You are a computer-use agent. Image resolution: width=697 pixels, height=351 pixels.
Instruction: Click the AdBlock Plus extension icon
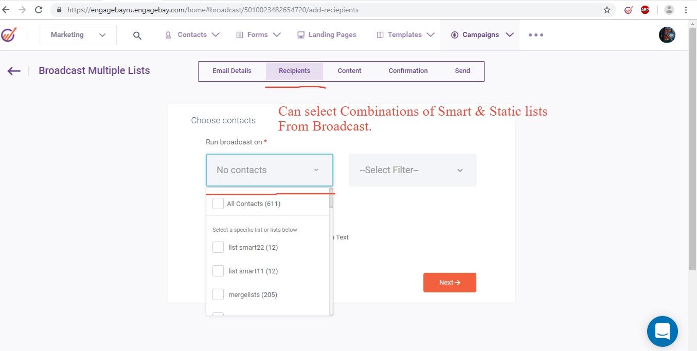[645, 10]
